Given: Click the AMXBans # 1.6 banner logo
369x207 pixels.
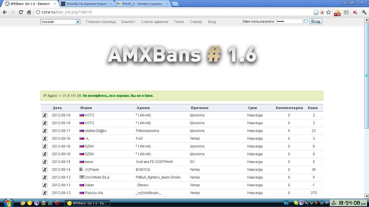Looking at the screenshot, I should point(182,55).
